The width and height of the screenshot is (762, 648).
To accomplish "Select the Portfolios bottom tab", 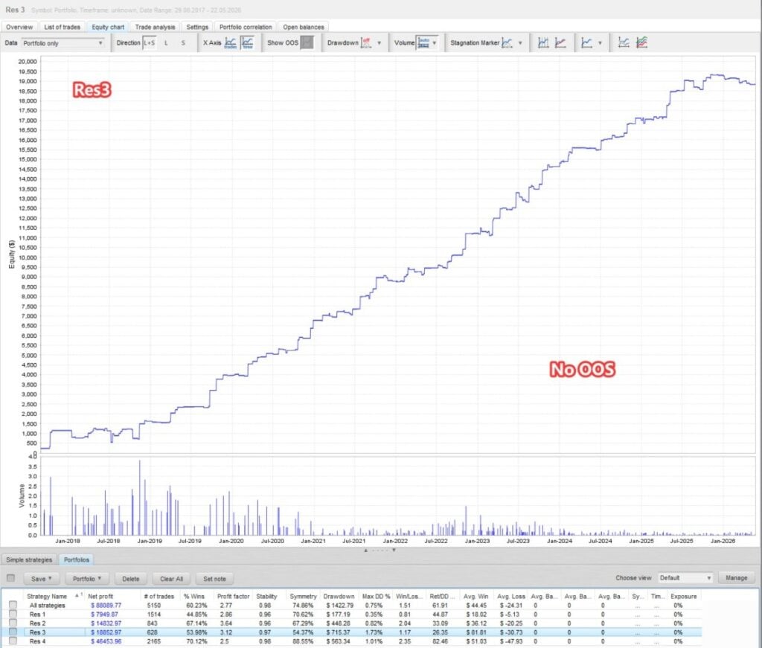I will tap(77, 559).
